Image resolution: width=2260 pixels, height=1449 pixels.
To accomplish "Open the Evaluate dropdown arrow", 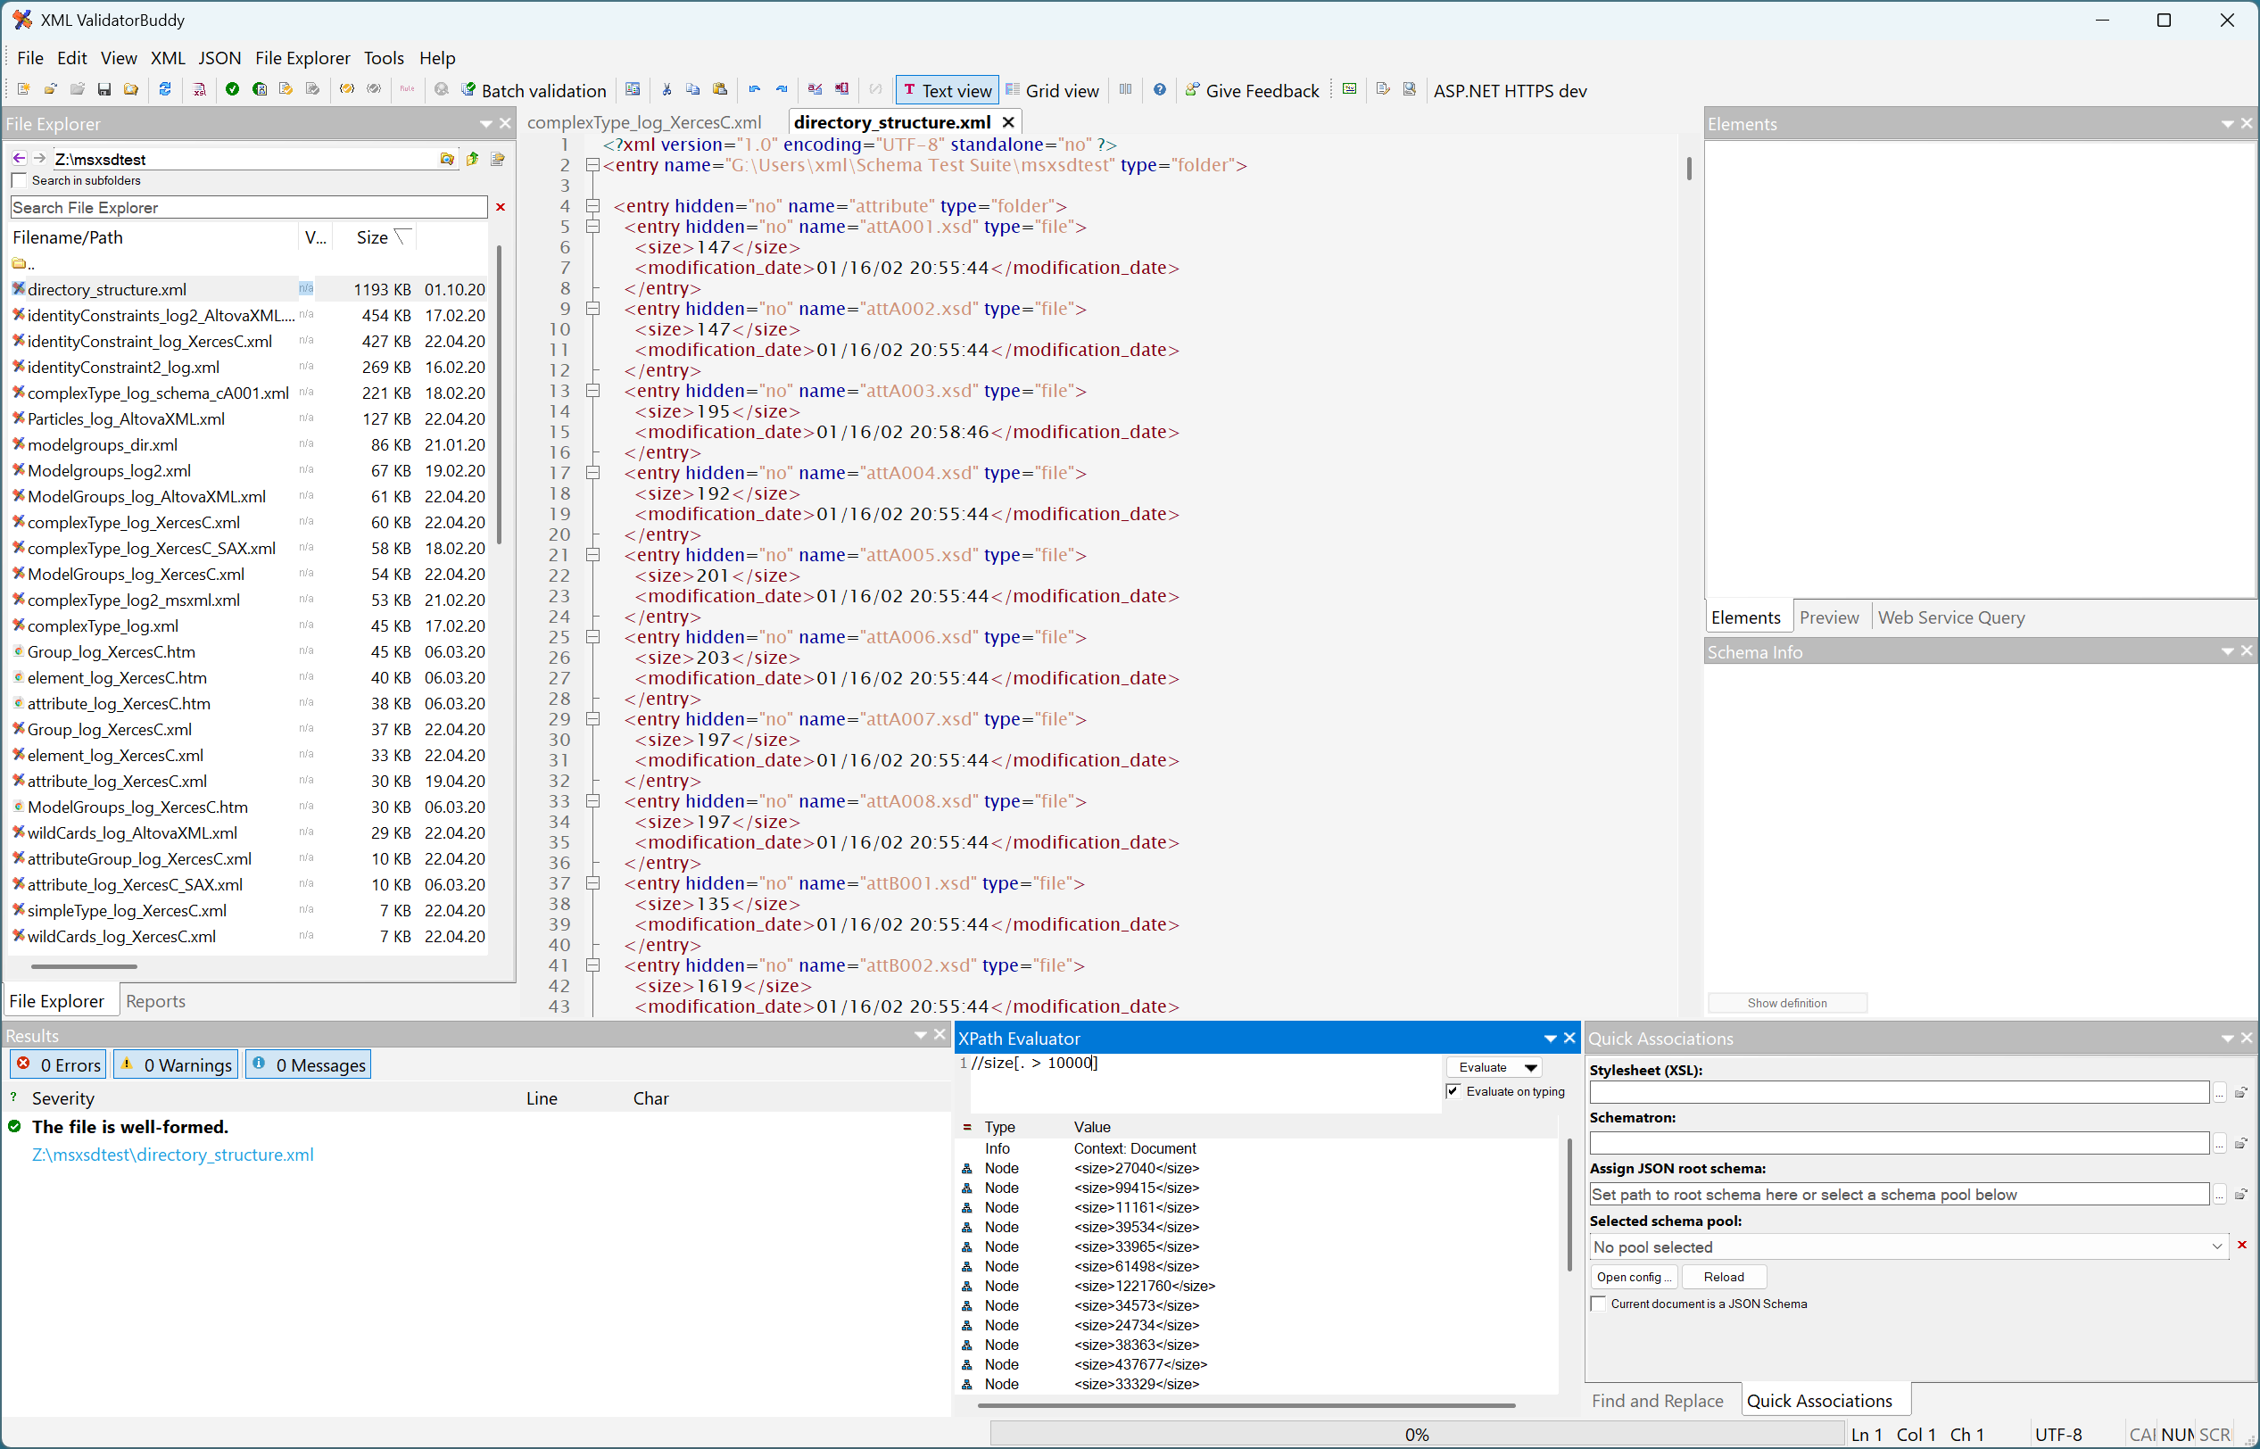I will 1531,1068.
